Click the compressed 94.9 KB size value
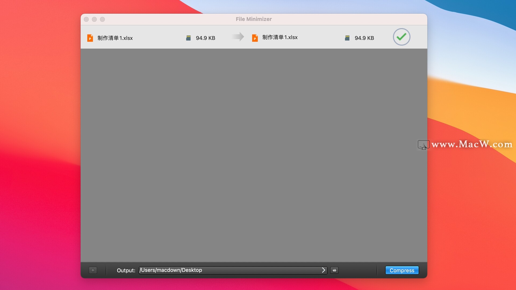 pyautogui.click(x=364, y=38)
